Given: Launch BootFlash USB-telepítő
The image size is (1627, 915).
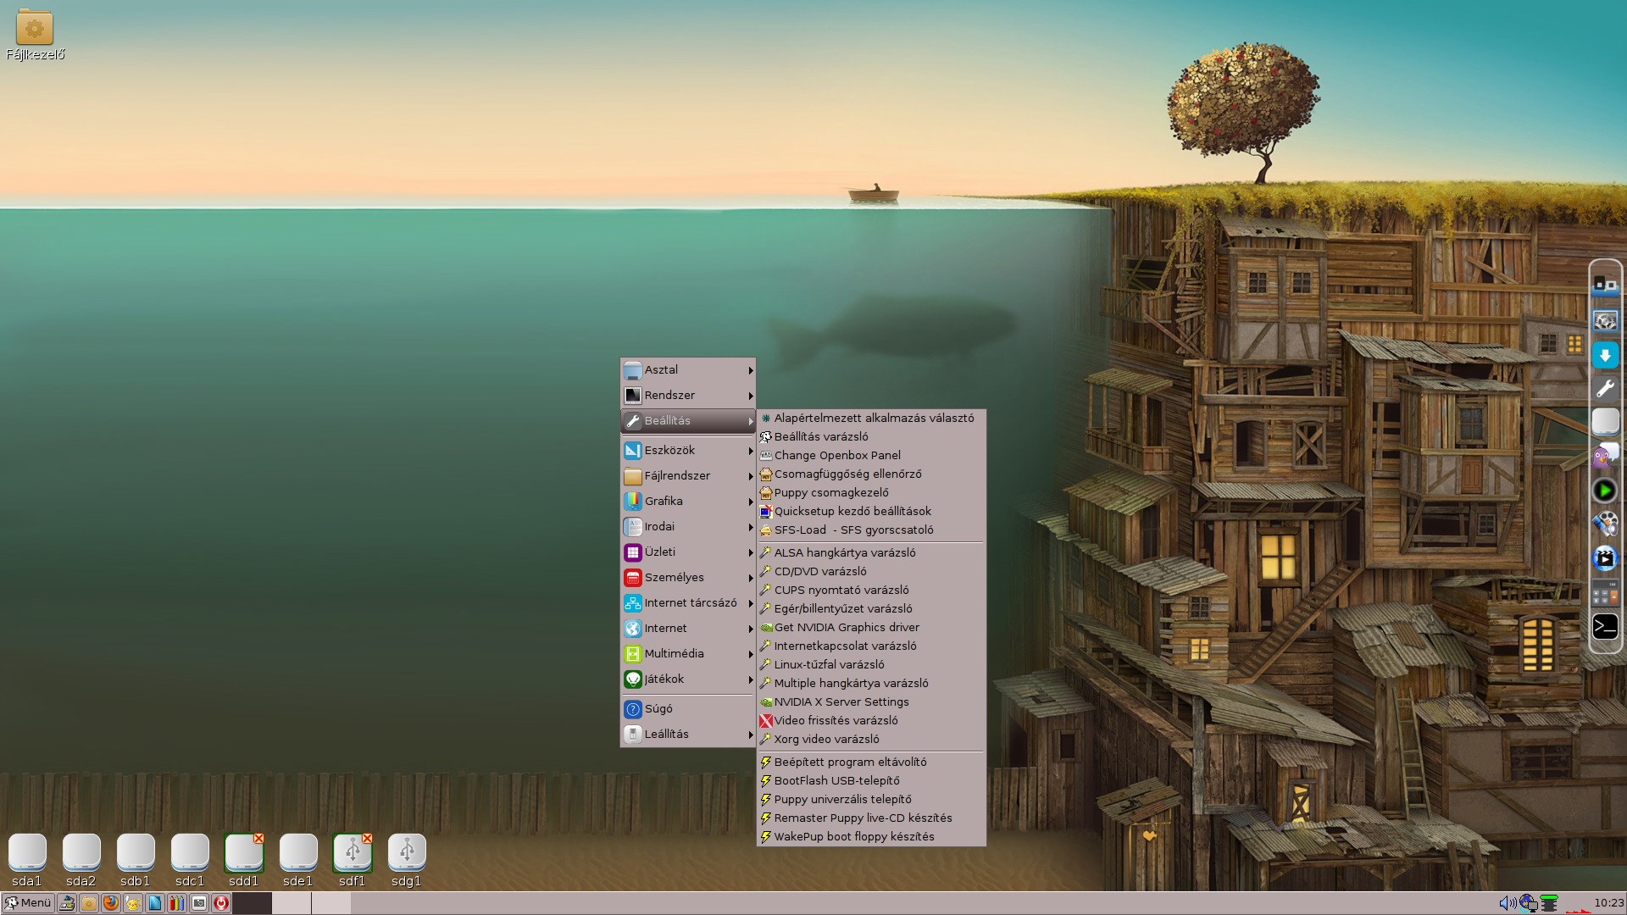Looking at the screenshot, I should pos(871,781).
